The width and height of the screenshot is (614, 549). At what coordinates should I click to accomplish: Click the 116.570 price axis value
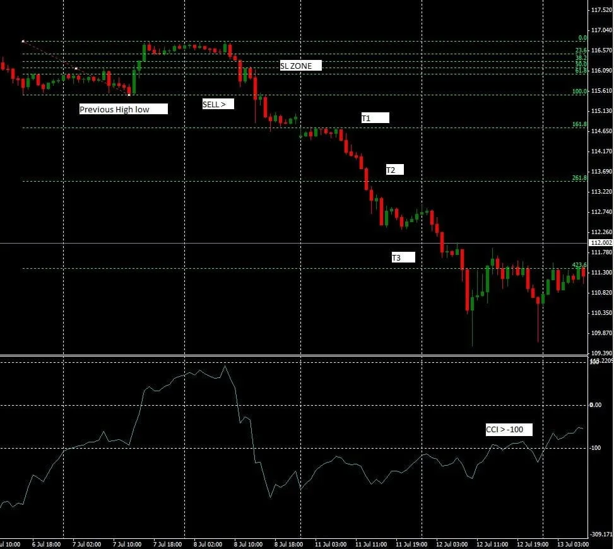coord(601,50)
